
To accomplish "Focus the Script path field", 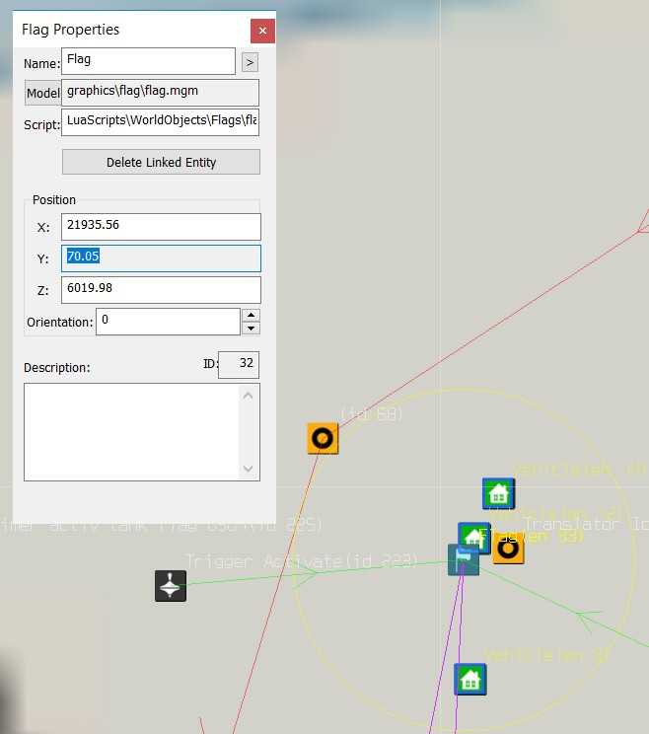I will tap(160, 124).
